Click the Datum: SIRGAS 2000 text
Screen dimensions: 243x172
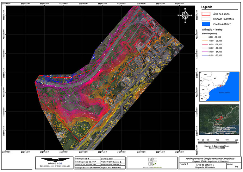(x=217, y=148)
